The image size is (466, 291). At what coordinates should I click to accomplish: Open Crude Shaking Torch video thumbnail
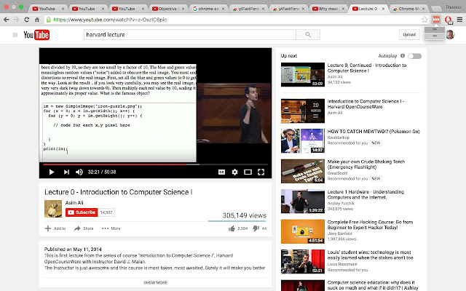click(x=303, y=171)
